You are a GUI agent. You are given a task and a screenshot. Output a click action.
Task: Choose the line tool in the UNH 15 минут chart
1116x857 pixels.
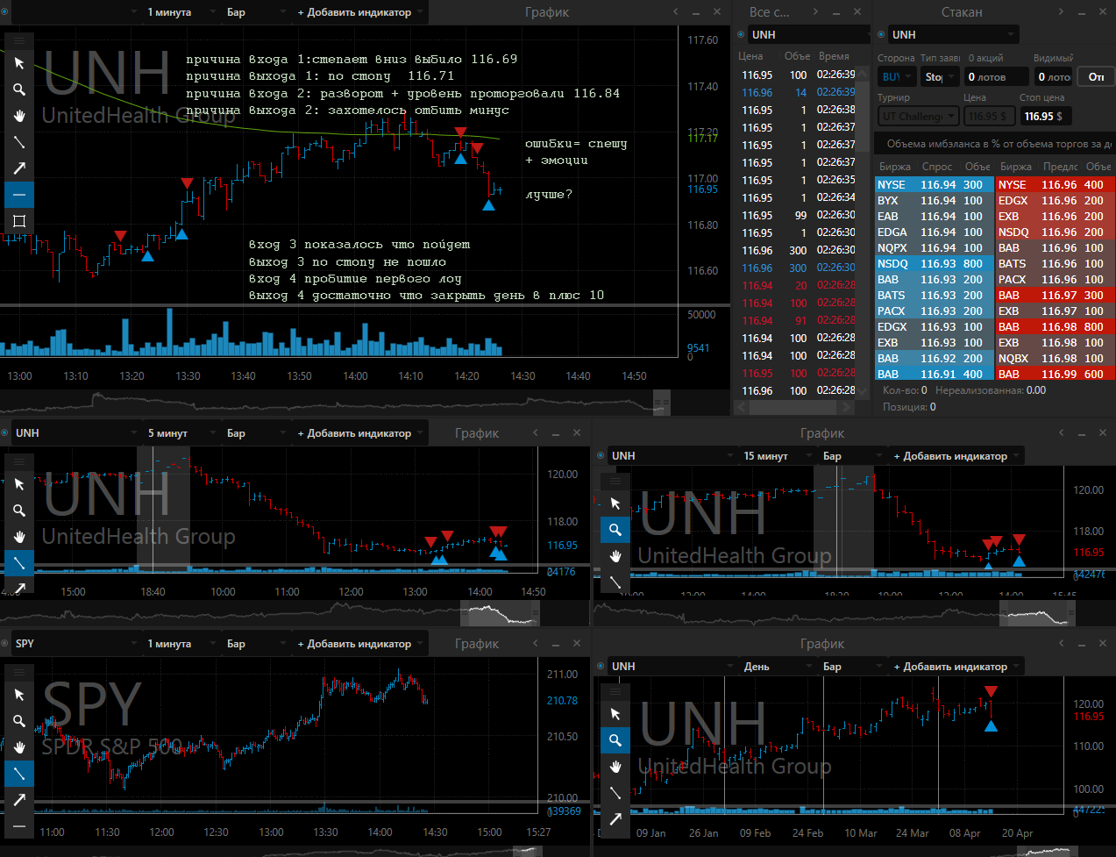point(615,582)
